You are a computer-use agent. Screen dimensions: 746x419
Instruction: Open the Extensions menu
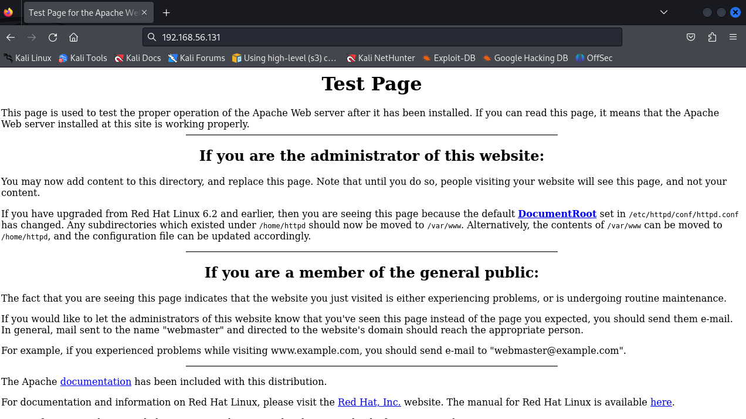pos(712,37)
